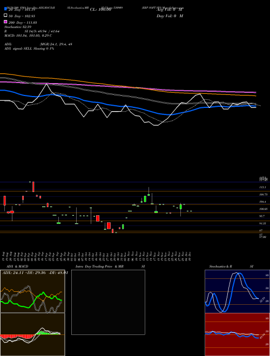
Task: Select the '20 Day = 101.19' legend text
Action: tap(22, 10)
